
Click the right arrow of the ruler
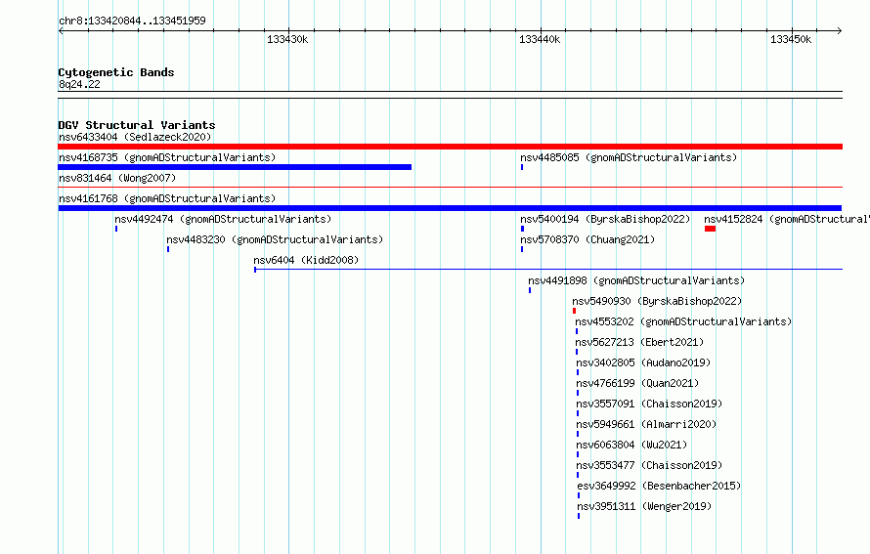point(840,30)
